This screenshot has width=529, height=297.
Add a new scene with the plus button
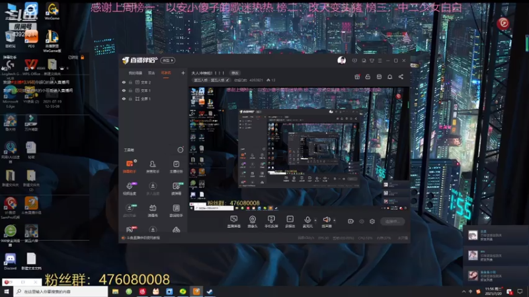tap(183, 73)
